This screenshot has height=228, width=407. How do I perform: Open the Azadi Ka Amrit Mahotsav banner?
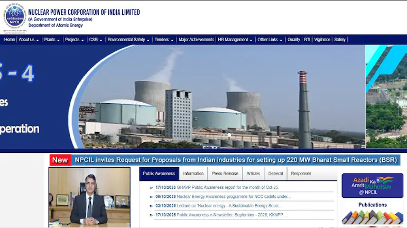(372, 186)
